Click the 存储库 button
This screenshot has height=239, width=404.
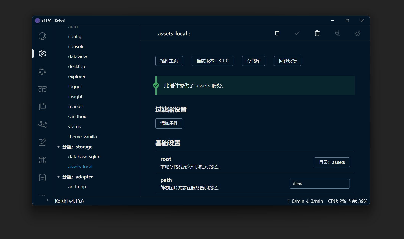point(254,61)
